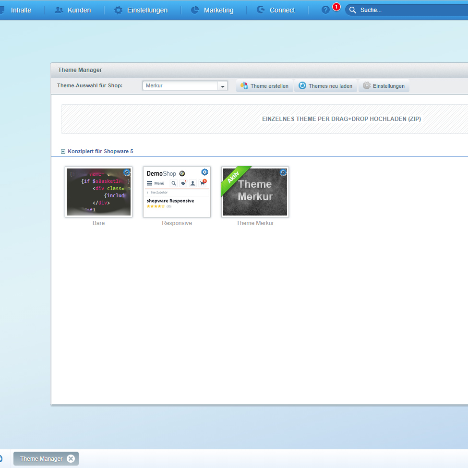Click the gear icon on Bare theme
The image size is (468, 468).
127,172
